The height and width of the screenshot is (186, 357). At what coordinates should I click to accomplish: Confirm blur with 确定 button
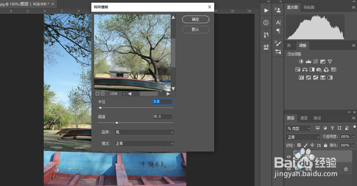[x=196, y=19]
